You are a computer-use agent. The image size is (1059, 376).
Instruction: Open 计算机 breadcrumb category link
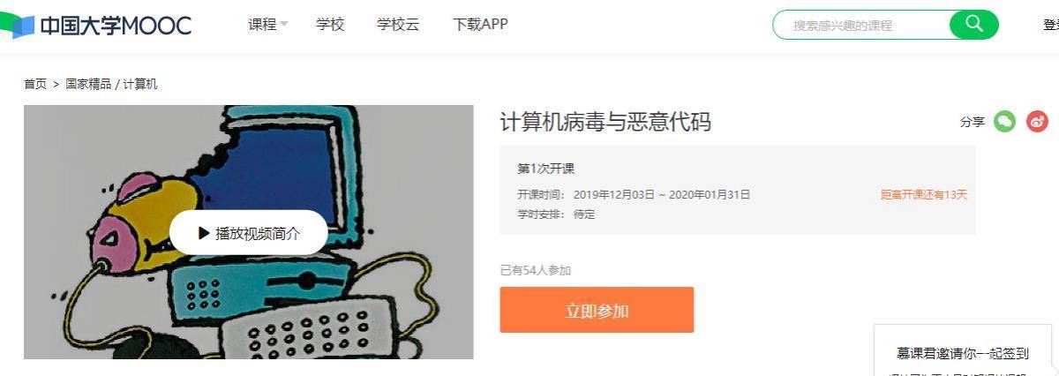point(140,84)
